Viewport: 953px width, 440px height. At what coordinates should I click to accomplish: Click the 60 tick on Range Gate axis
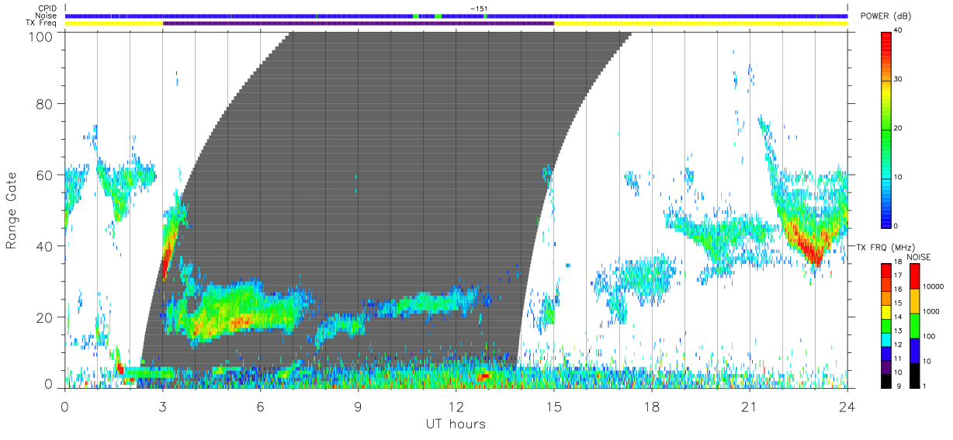(46, 175)
